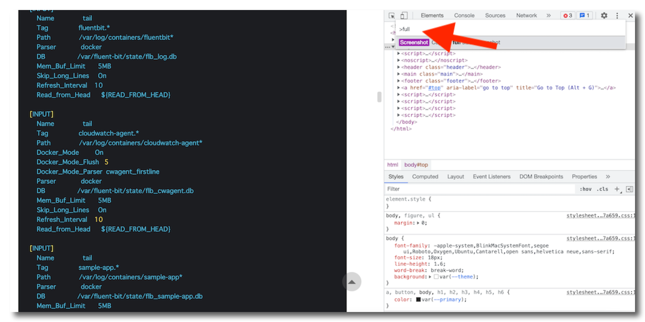
Task: Click the element.style rule block
Action: pos(509,203)
